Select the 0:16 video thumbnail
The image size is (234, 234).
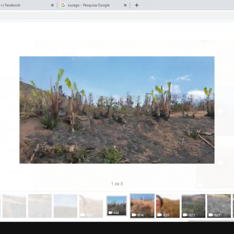(x=142, y=205)
